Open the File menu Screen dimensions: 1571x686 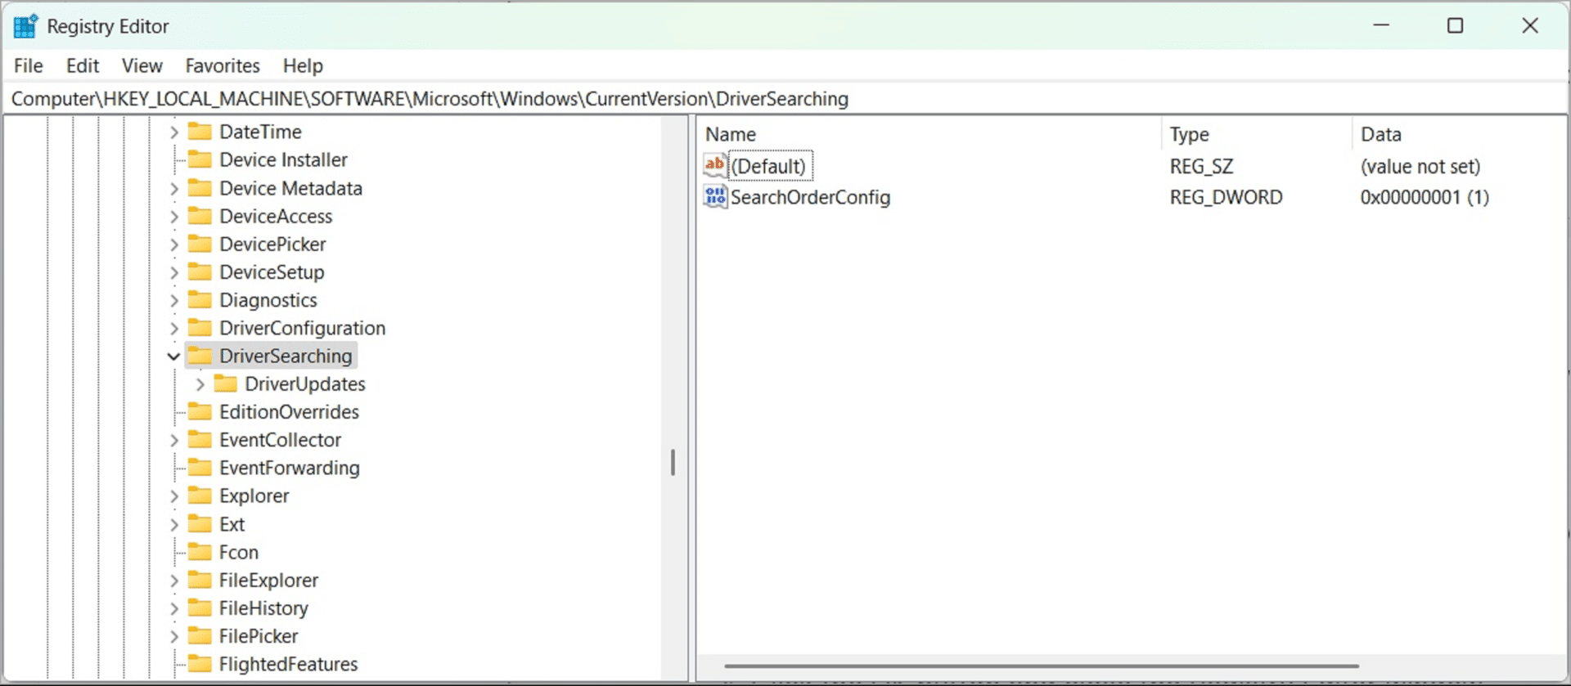pyautogui.click(x=29, y=65)
